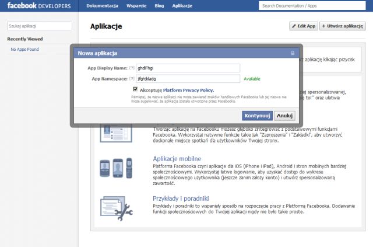Open the Przykłady i poradniki link
This screenshot has height=247, width=373.
(181, 199)
